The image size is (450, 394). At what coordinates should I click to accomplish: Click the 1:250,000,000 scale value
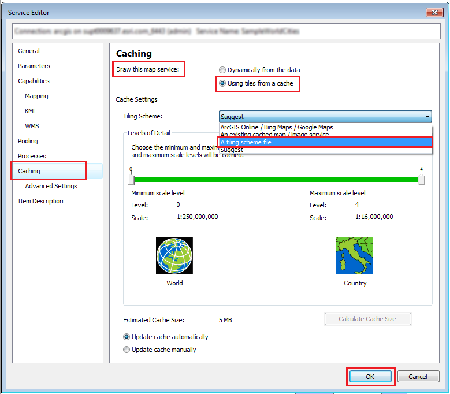tap(198, 217)
